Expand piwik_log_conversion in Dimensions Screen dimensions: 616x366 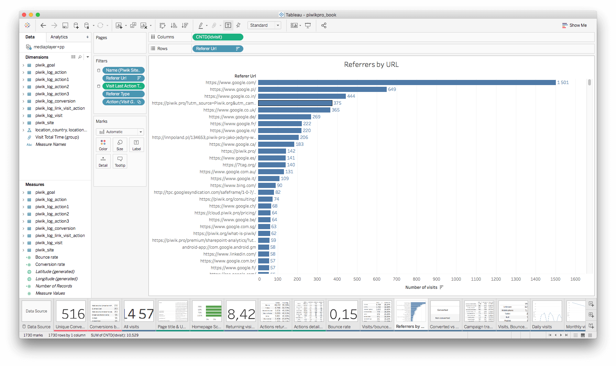(x=23, y=101)
